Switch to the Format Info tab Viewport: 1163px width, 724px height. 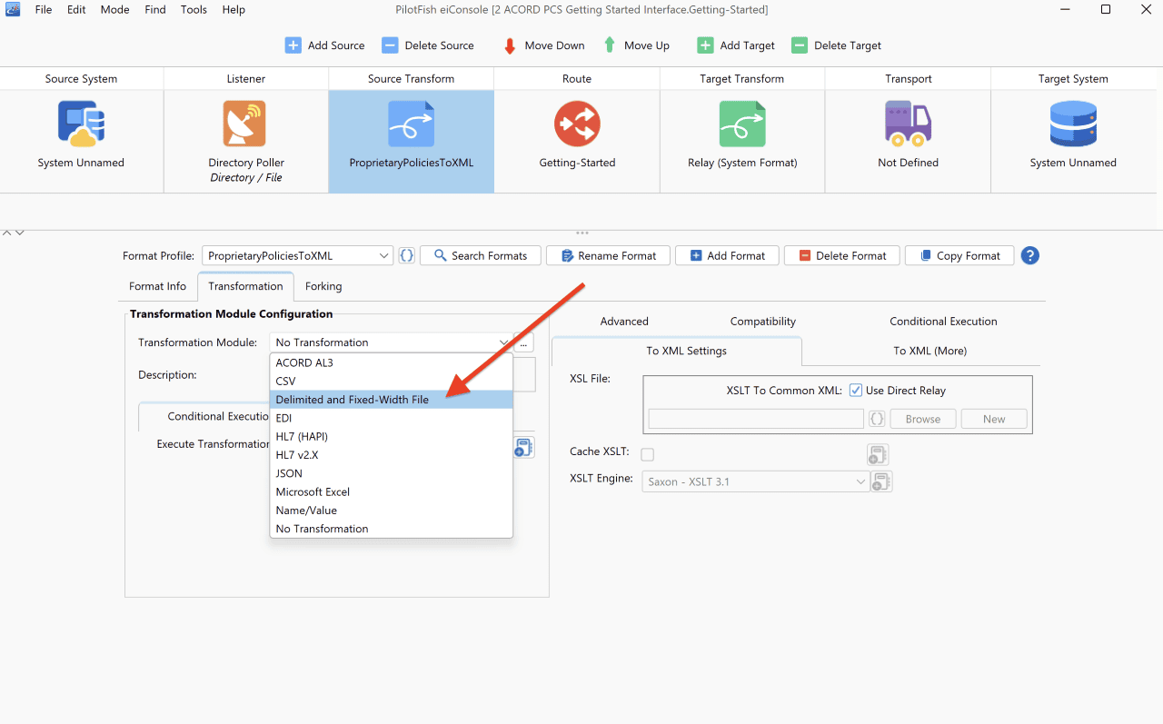pos(157,286)
